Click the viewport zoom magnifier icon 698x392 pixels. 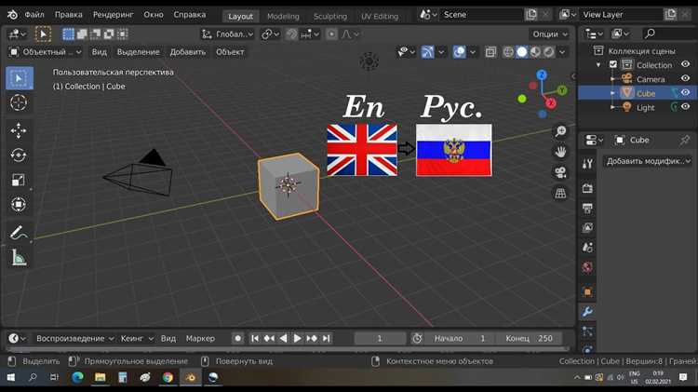point(560,131)
